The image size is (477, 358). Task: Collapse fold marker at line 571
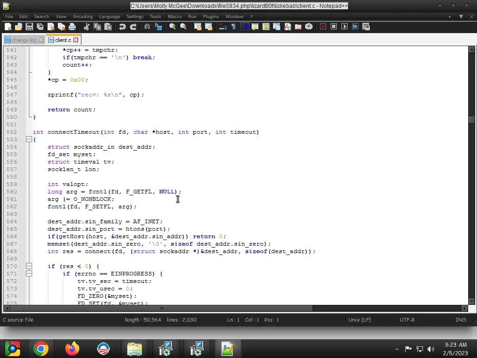(29, 274)
